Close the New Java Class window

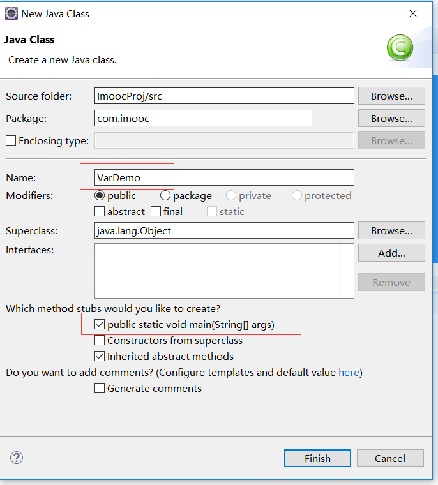pyautogui.click(x=413, y=13)
